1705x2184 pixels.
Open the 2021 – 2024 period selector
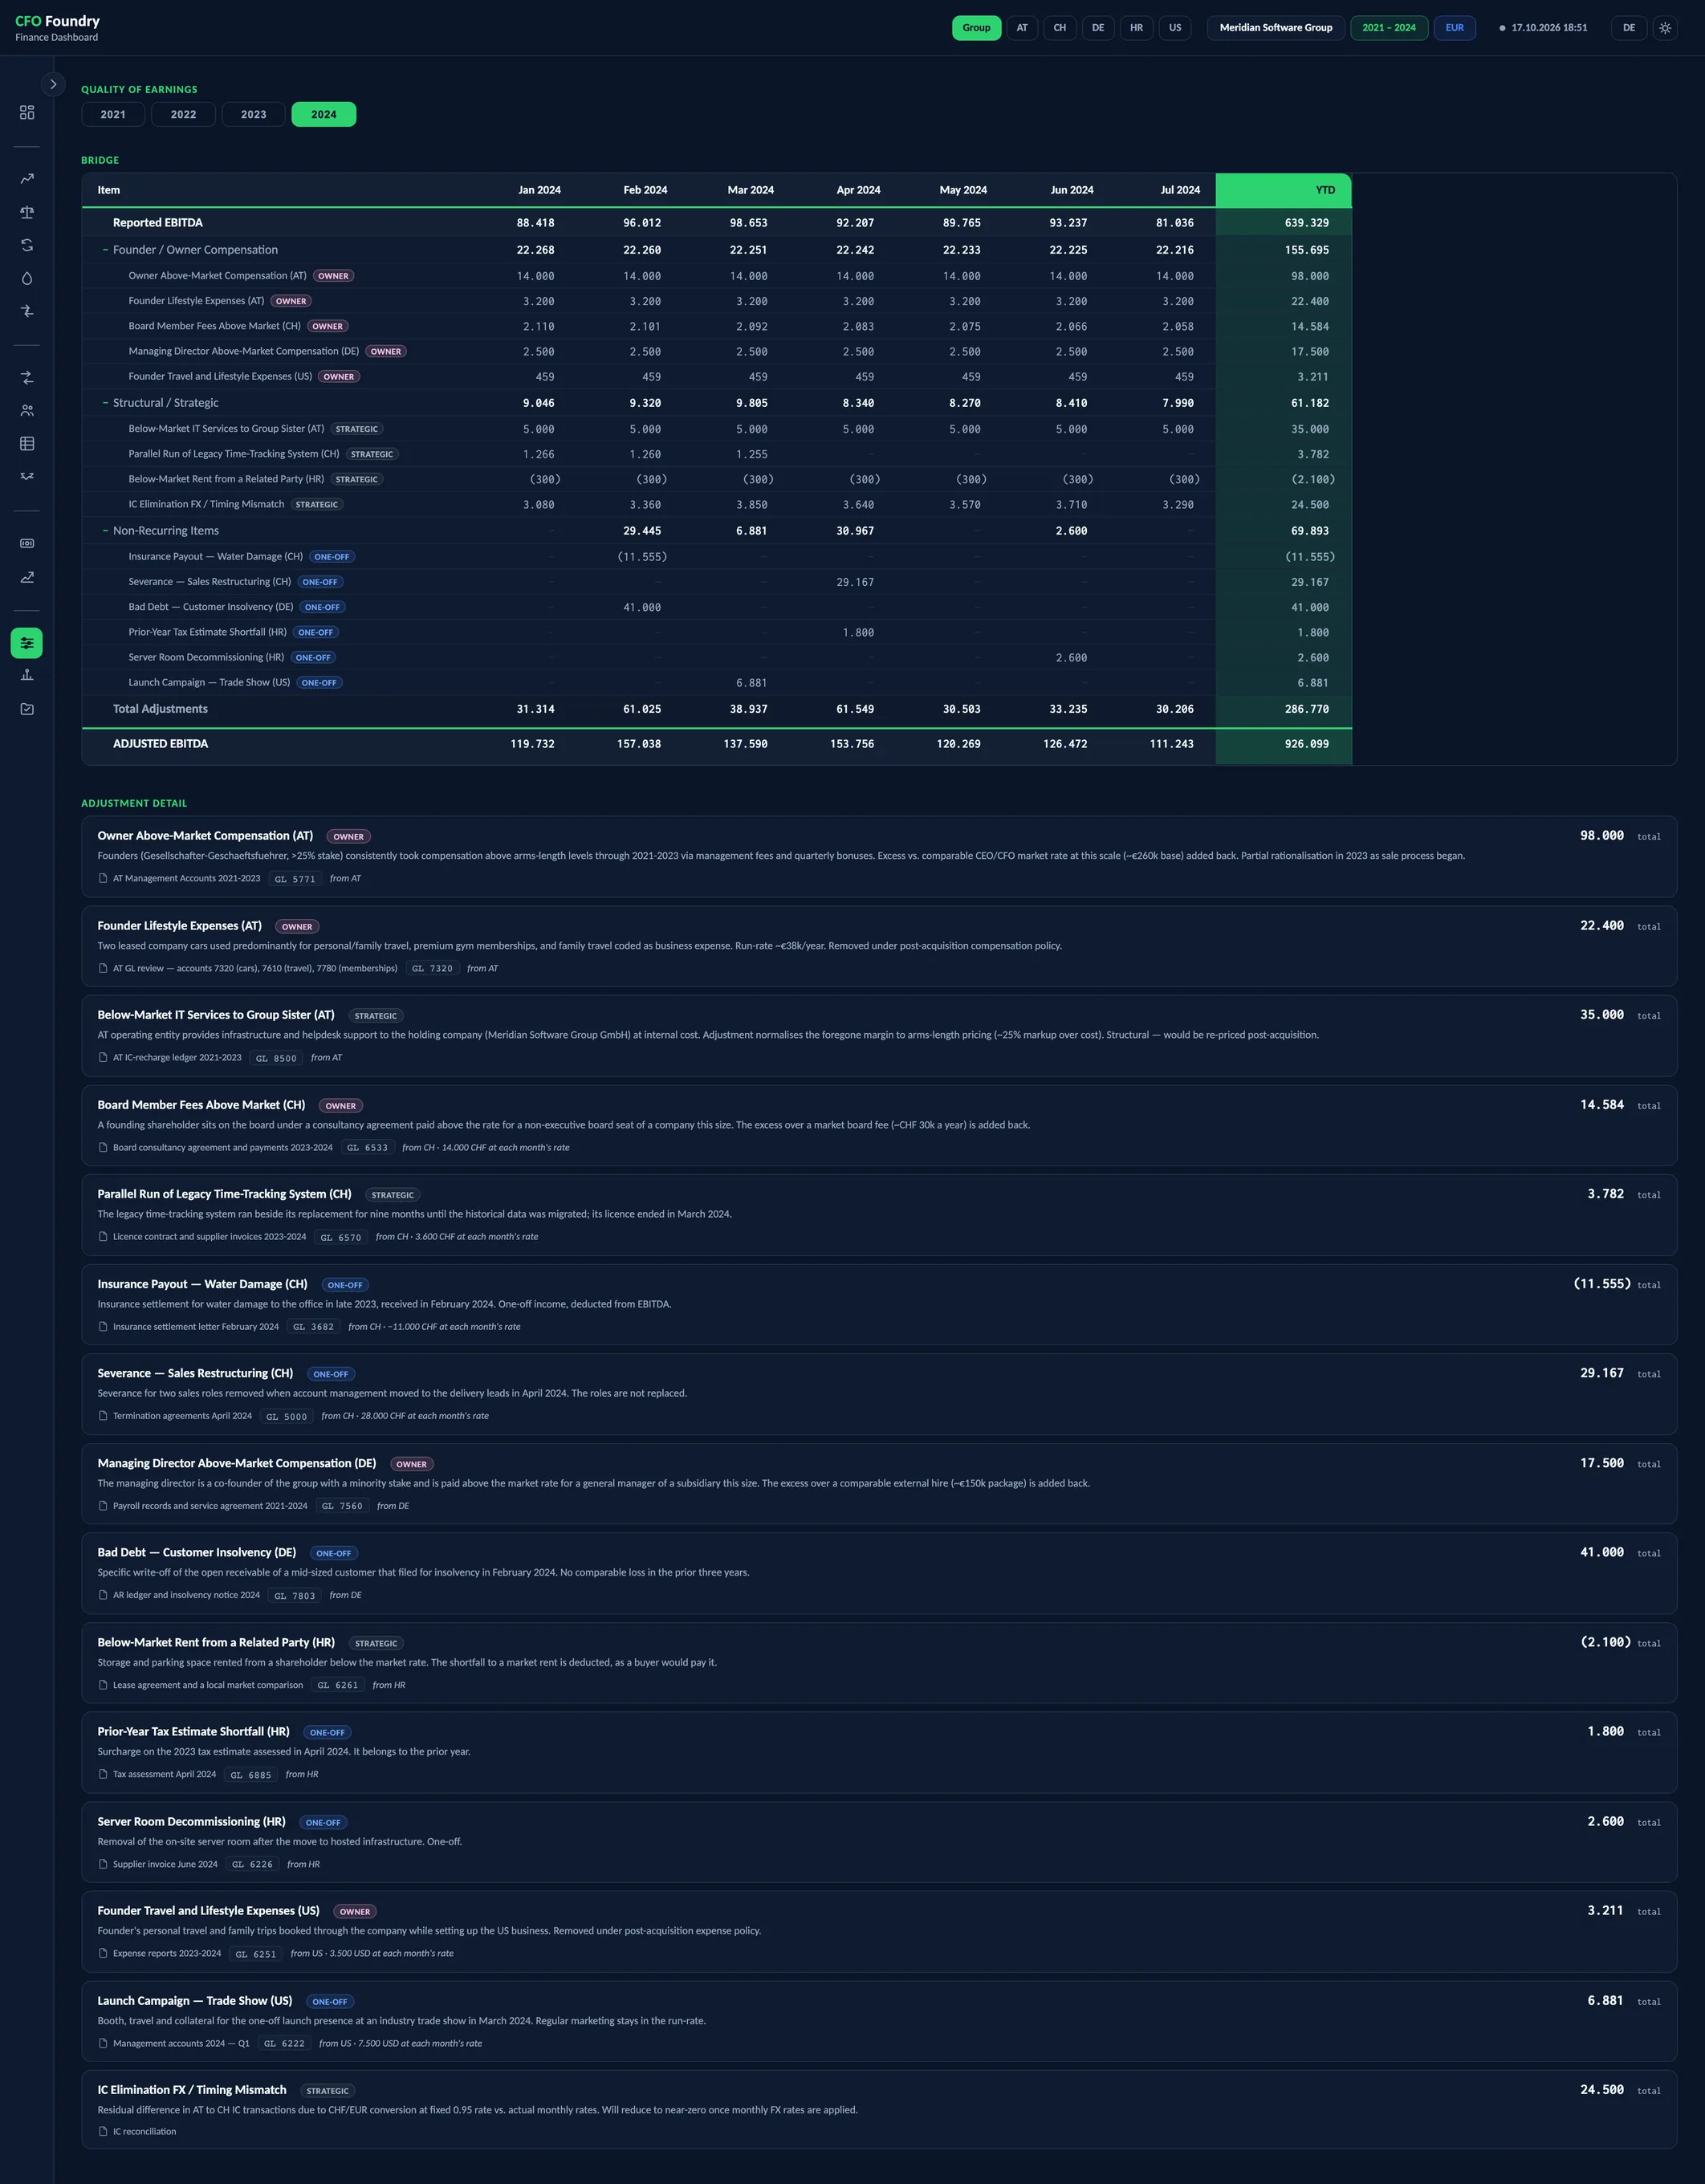tap(1389, 28)
